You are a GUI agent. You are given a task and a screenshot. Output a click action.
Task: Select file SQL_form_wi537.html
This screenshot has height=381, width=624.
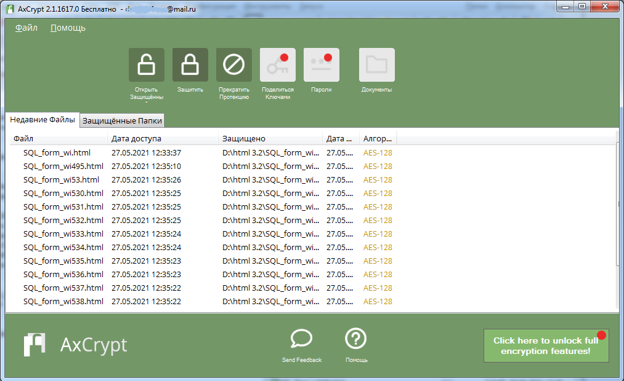tap(63, 288)
